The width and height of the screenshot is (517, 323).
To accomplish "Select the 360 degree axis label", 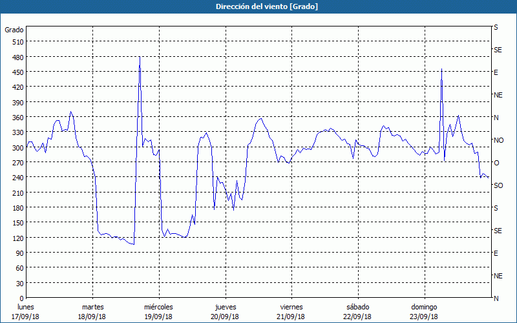I will [x=18, y=118].
